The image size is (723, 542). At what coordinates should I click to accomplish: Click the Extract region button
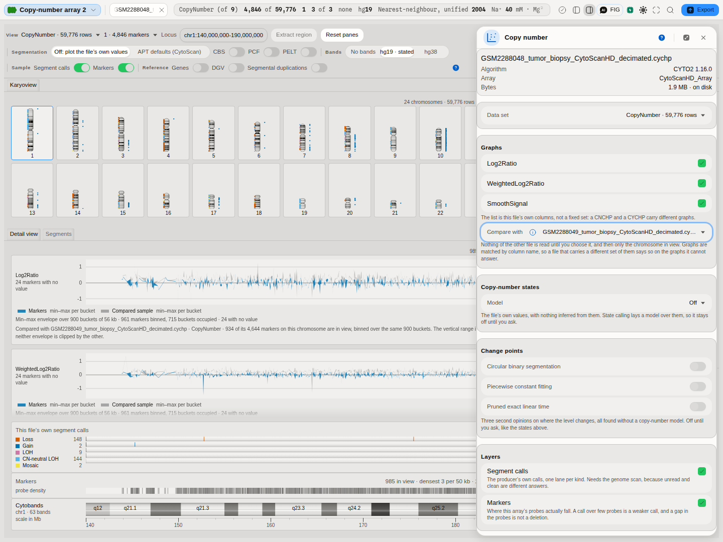pos(294,35)
